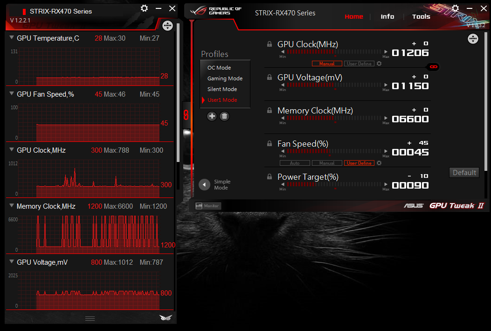Click the GPU Clock value 01206
Viewport: 491px width, 331px height.
[410, 53]
